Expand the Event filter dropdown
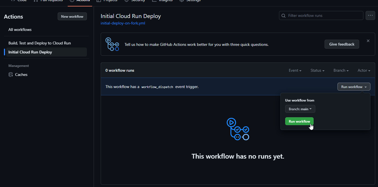 [x=295, y=70]
